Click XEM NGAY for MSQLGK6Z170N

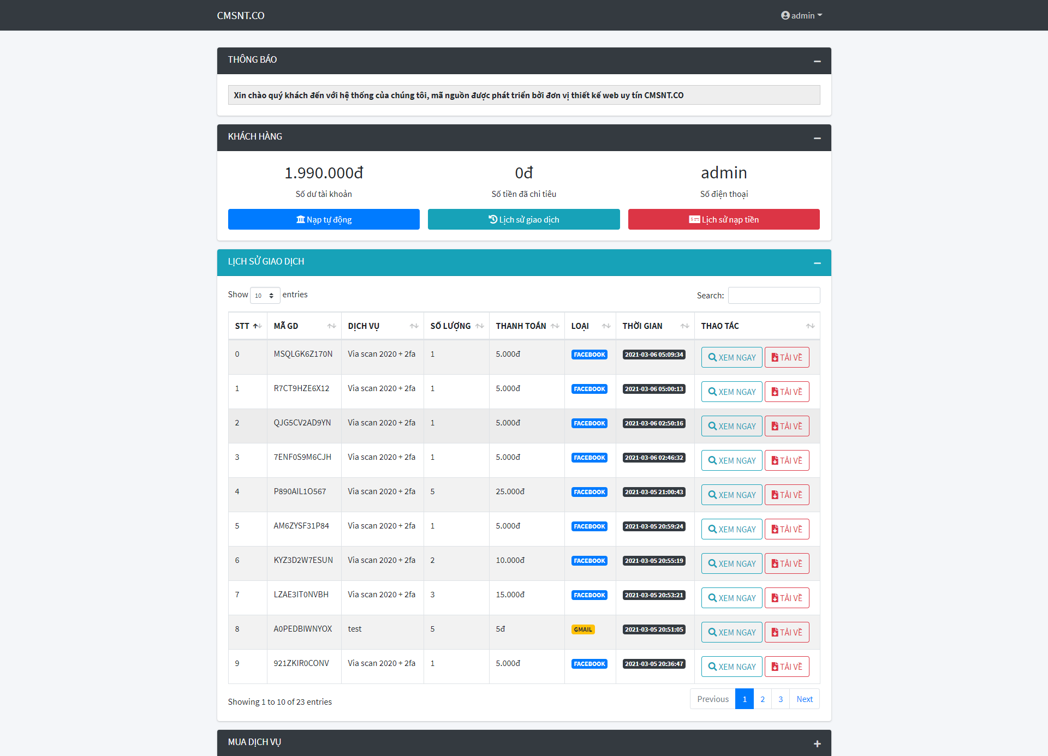coord(731,357)
